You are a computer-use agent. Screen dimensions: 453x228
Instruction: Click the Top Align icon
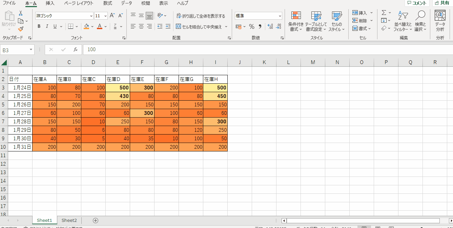(x=133, y=16)
